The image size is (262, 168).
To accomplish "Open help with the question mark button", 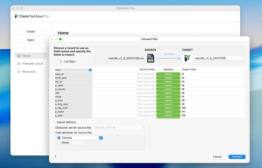I will [56, 157].
